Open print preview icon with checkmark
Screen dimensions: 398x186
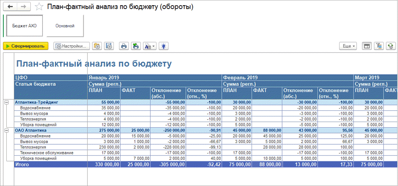click(x=136, y=46)
